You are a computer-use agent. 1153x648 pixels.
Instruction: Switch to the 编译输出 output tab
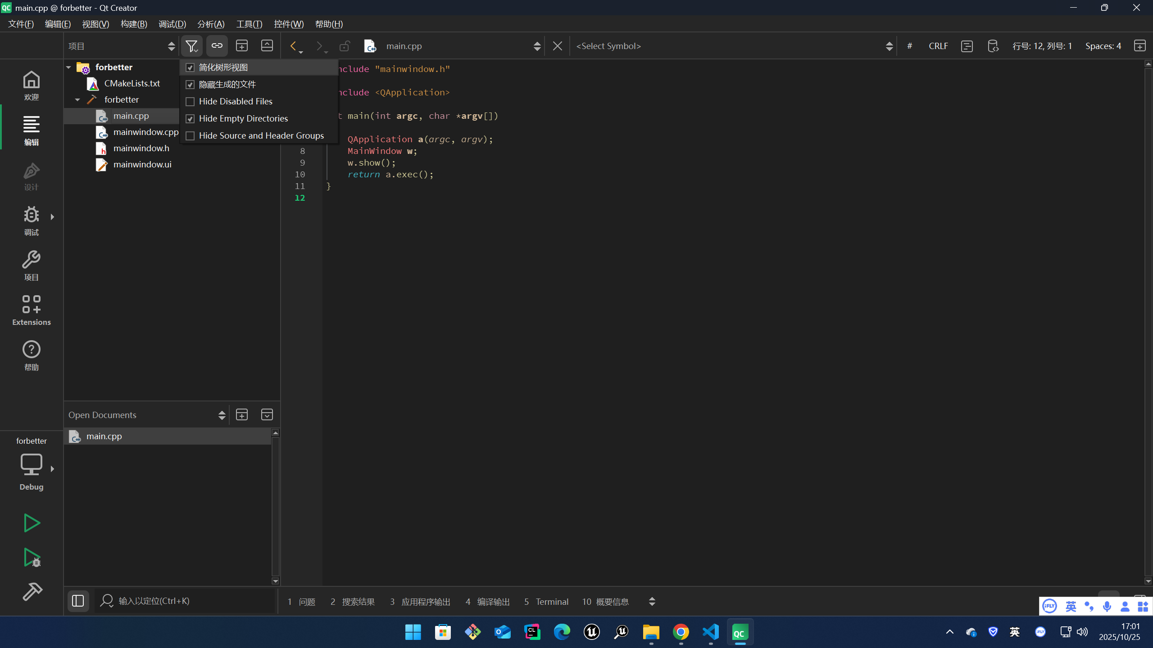488,602
